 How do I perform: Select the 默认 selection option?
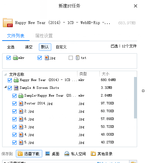(x=45, y=47)
